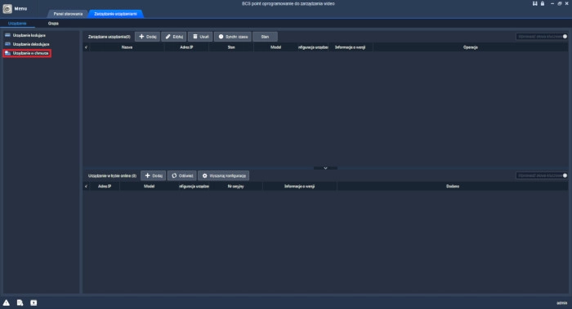Open the log document icon in status bar
The width and height of the screenshot is (572, 309).
20,302
